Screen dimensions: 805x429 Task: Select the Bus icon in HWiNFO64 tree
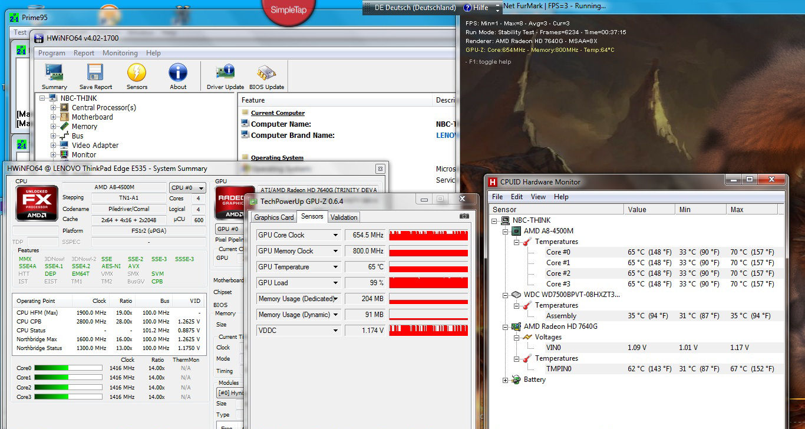[65, 136]
